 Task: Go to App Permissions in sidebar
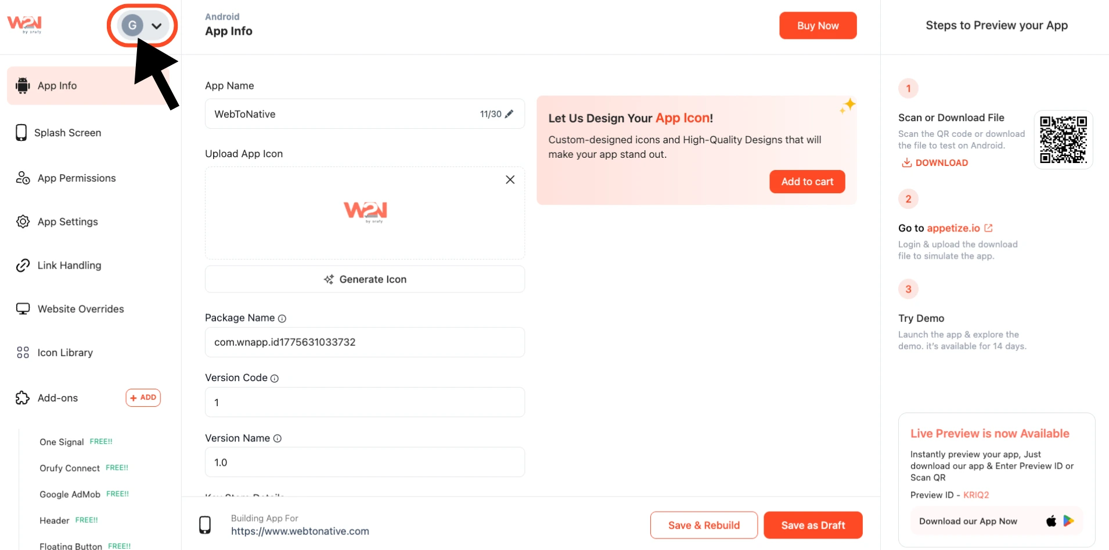(77, 178)
